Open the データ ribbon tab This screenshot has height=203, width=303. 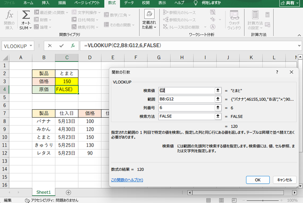(129, 3)
